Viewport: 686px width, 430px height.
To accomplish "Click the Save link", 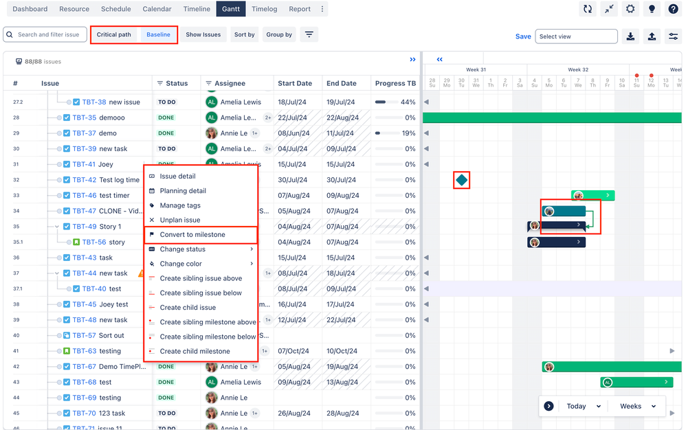I will [523, 36].
